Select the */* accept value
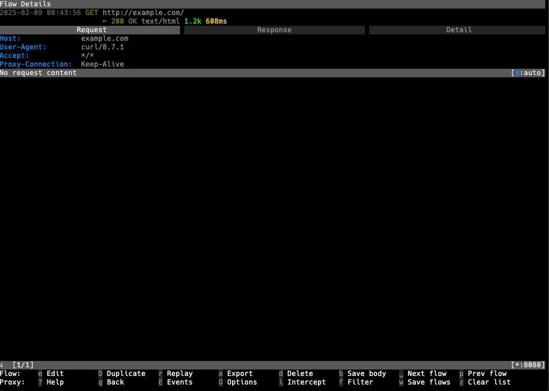The image size is (549, 391). point(88,56)
